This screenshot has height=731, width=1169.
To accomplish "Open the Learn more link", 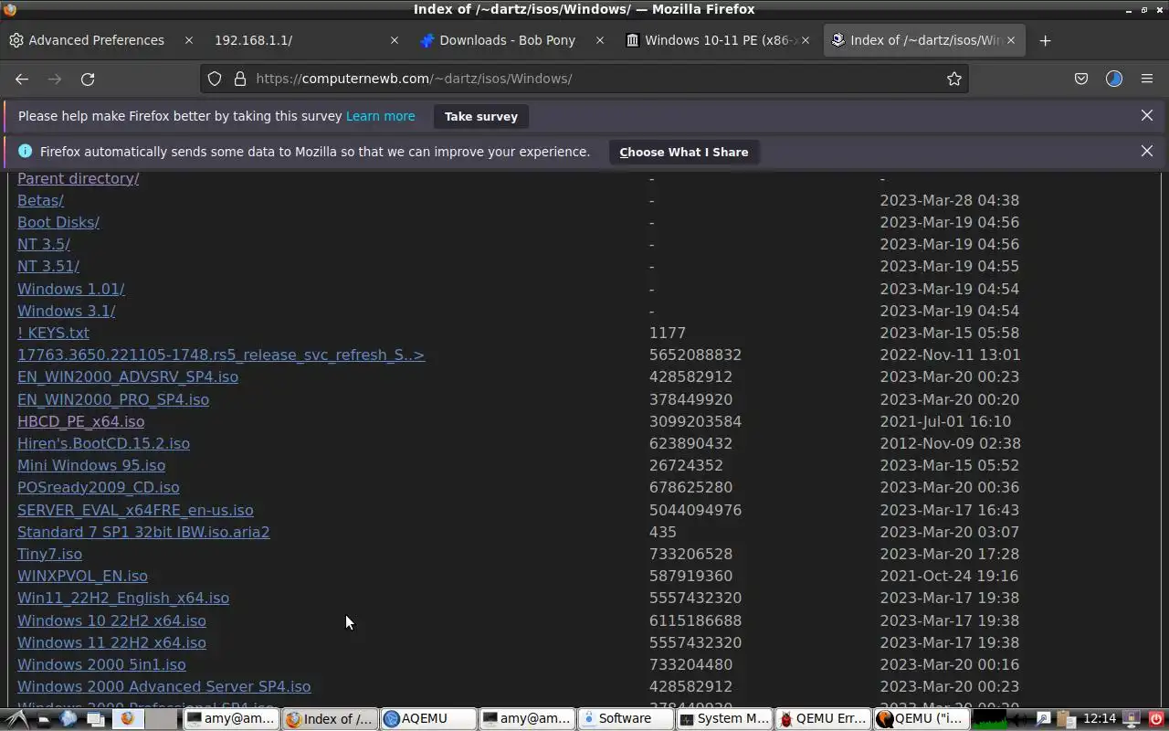I will pyautogui.click(x=381, y=116).
